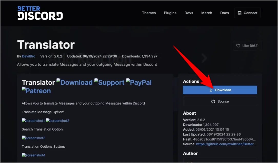
Task: Click the About section heading
Action: [189, 113]
